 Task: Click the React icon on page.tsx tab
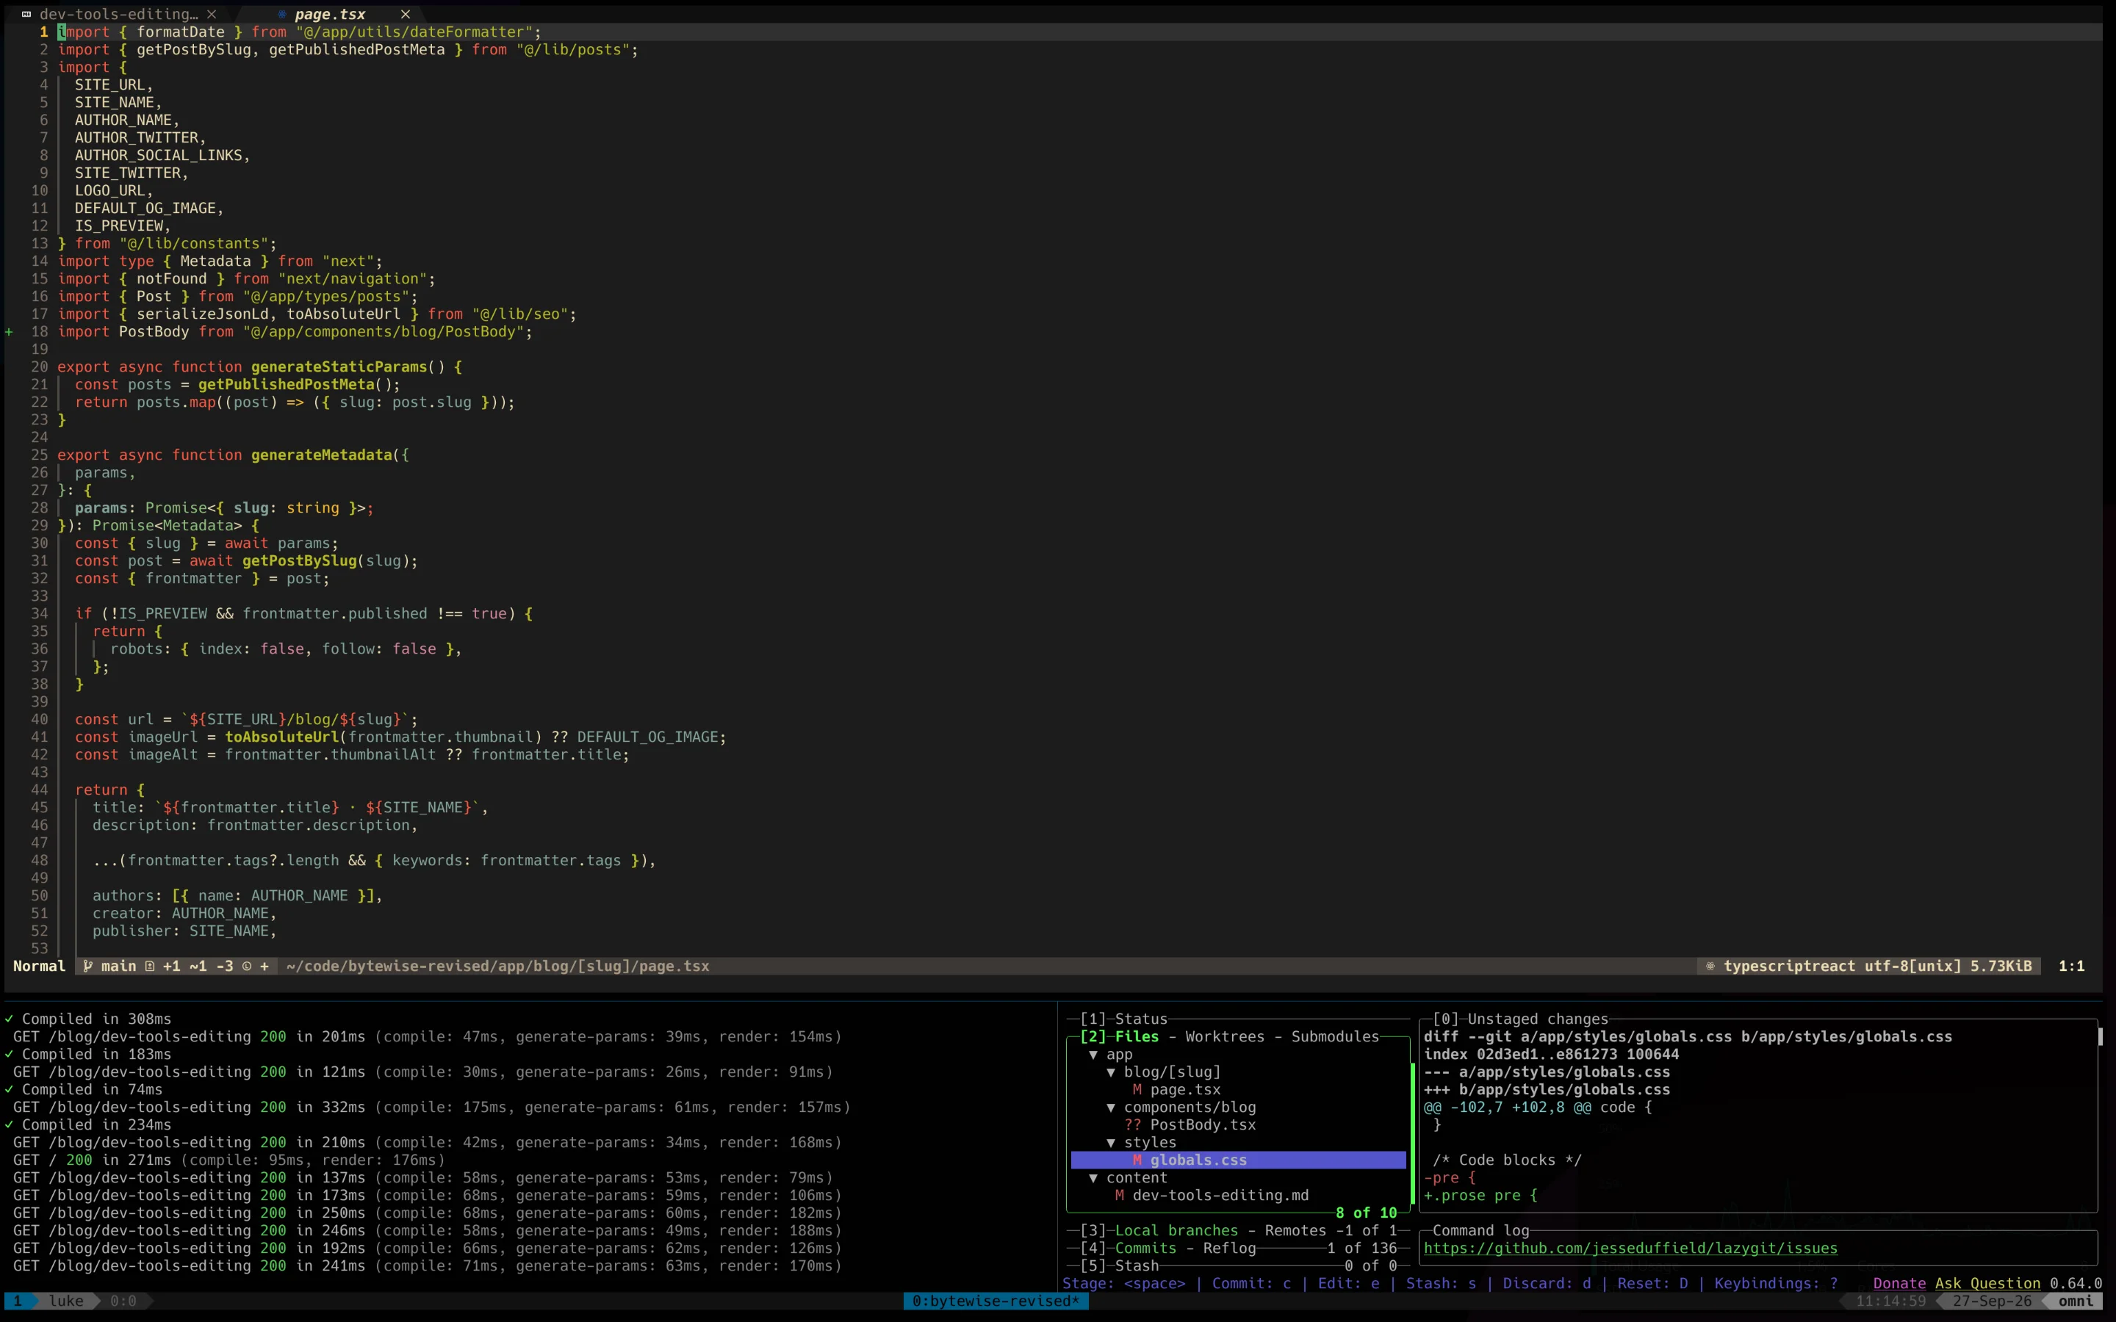click(x=281, y=14)
